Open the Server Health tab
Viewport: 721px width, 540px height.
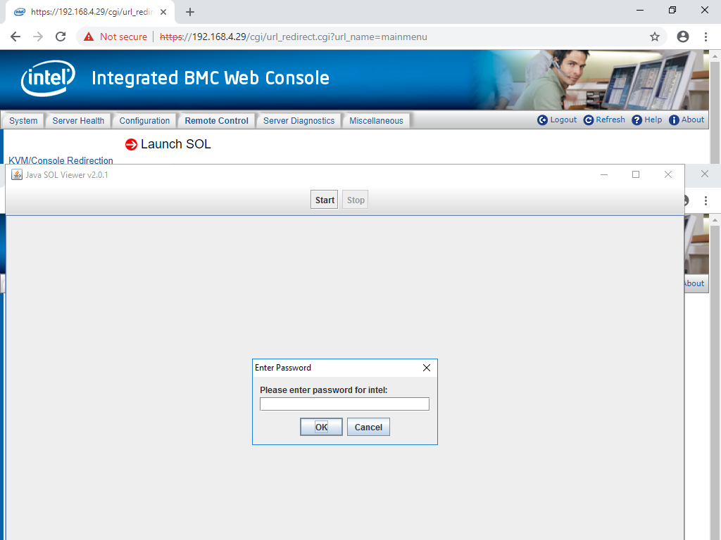pyautogui.click(x=78, y=121)
